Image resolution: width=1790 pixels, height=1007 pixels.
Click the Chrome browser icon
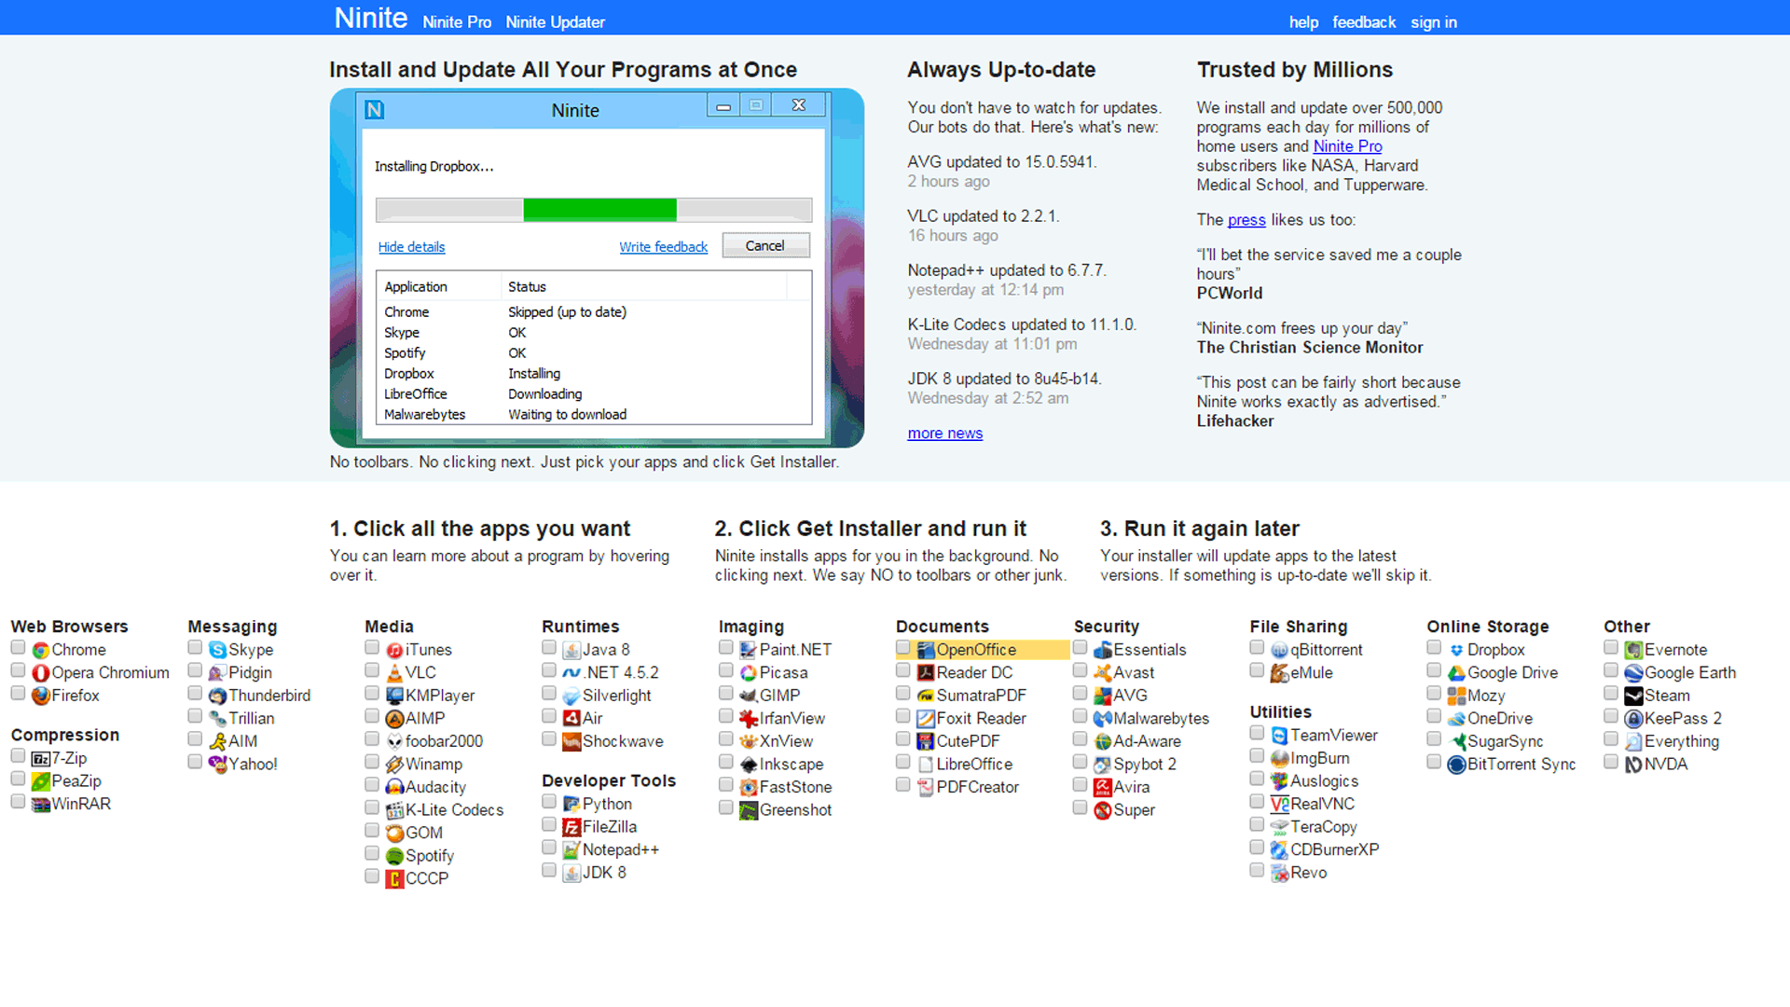coord(41,650)
